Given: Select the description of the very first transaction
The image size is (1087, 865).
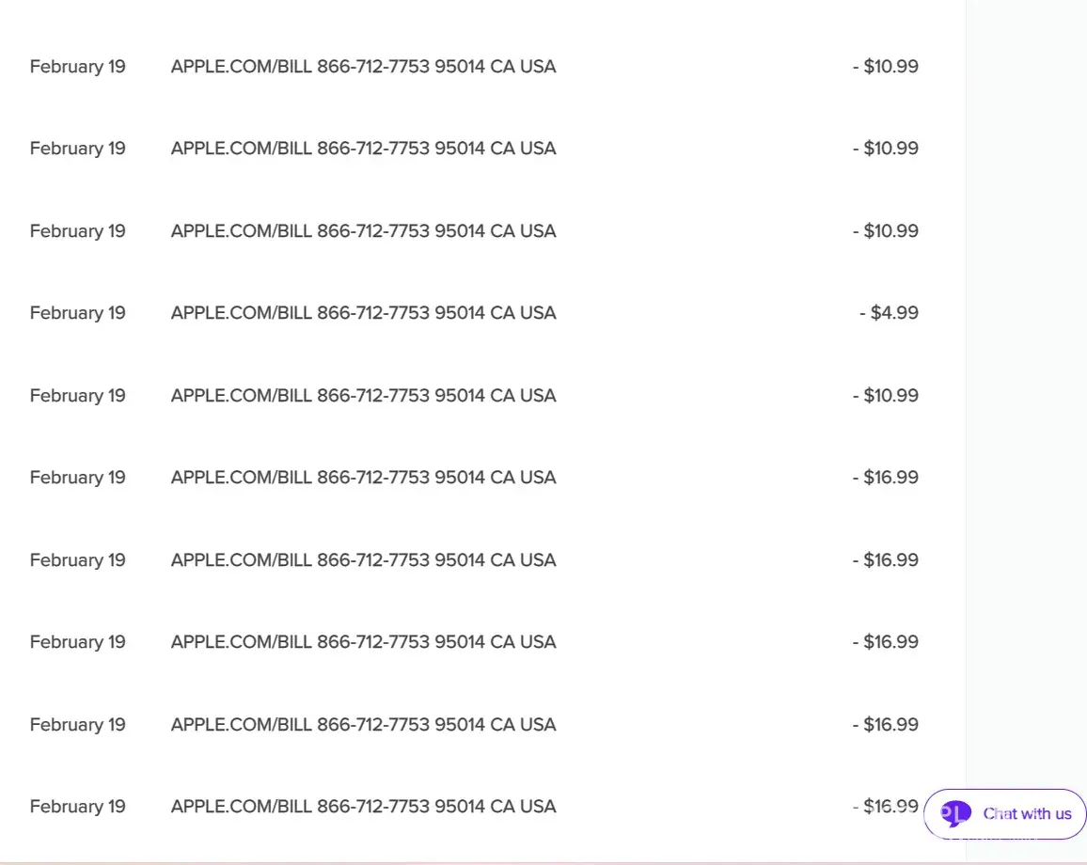Looking at the screenshot, I should pyautogui.click(x=363, y=67).
